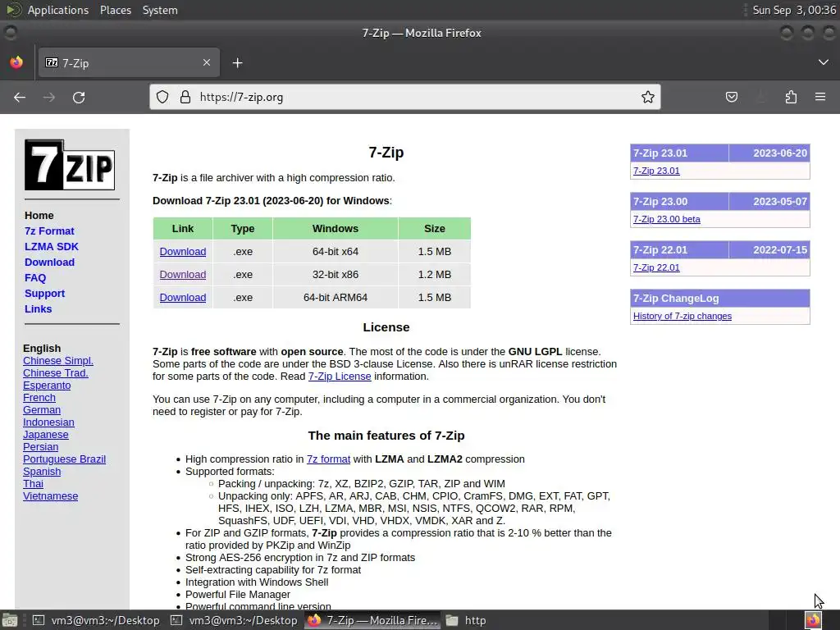840x630 pixels.
Task: Show desktop using bottom-left panel icon
Action: [x=10, y=620]
